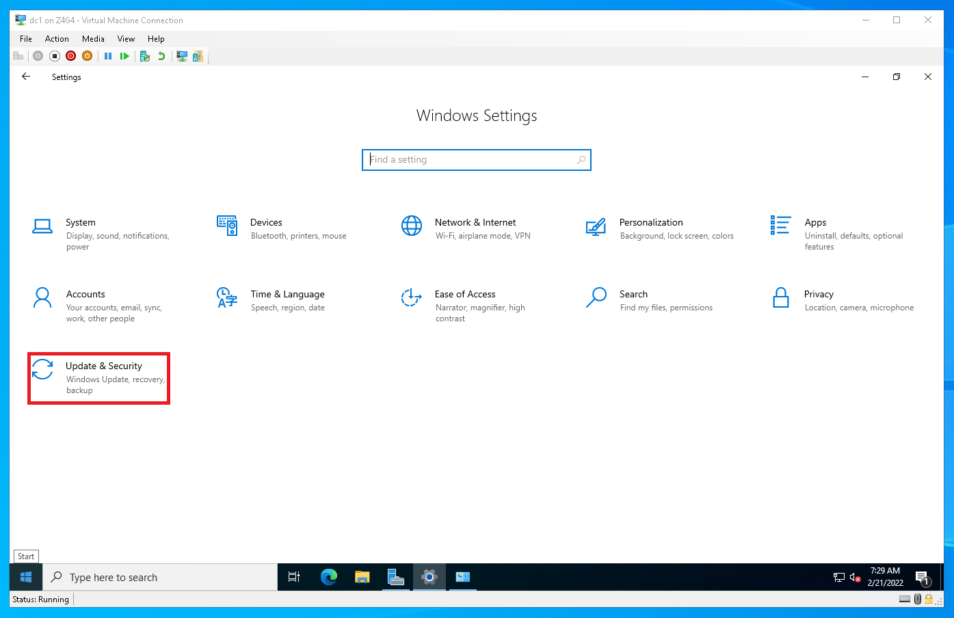This screenshot has height=618, width=954.
Task: Open Ease of Access settings
Action: 465,306
